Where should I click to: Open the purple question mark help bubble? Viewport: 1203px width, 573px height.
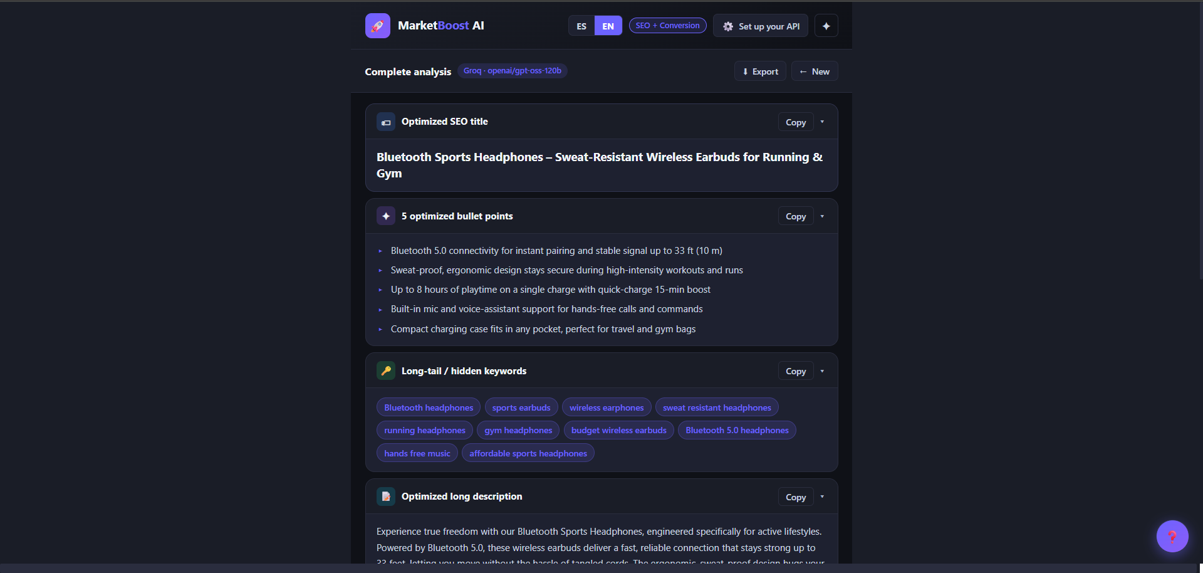point(1172,536)
